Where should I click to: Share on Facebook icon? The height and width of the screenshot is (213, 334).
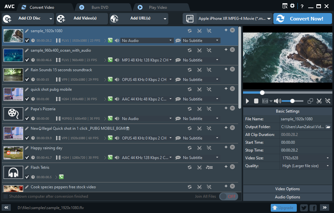(313, 208)
